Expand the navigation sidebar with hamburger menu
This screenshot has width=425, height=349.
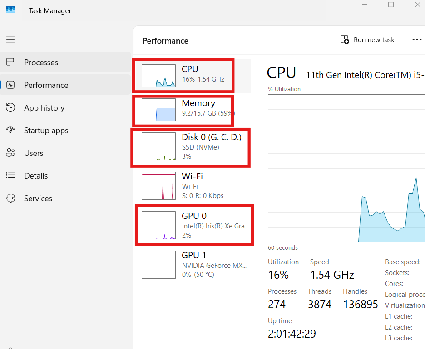pyautogui.click(x=10, y=39)
